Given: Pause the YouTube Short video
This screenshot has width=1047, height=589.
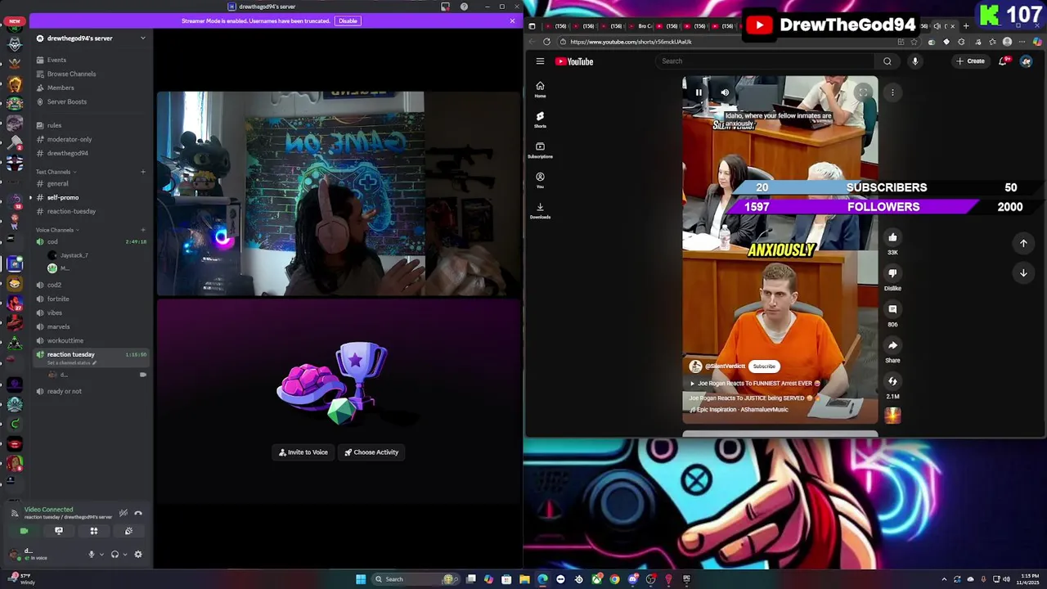Looking at the screenshot, I should [x=699, y=92].
